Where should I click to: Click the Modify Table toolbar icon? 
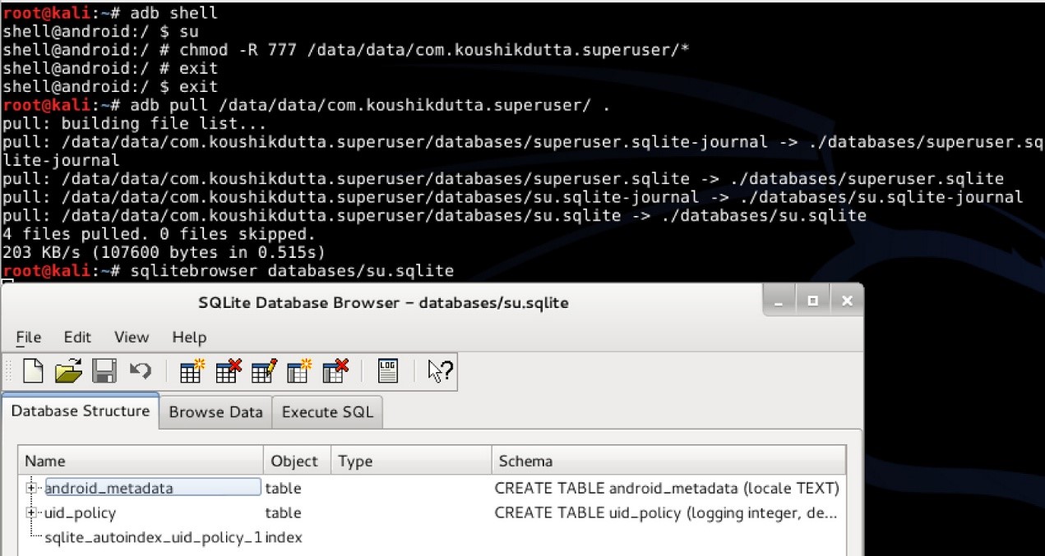coord(264,371)
